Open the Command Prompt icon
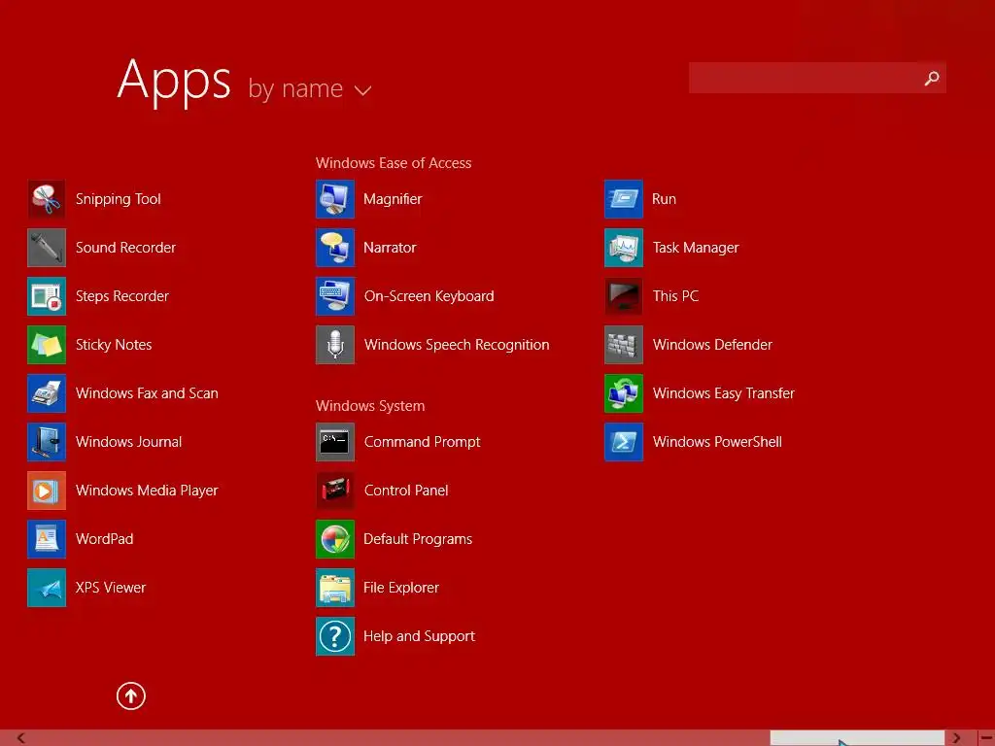995x746 pixels. coord(335,442)
